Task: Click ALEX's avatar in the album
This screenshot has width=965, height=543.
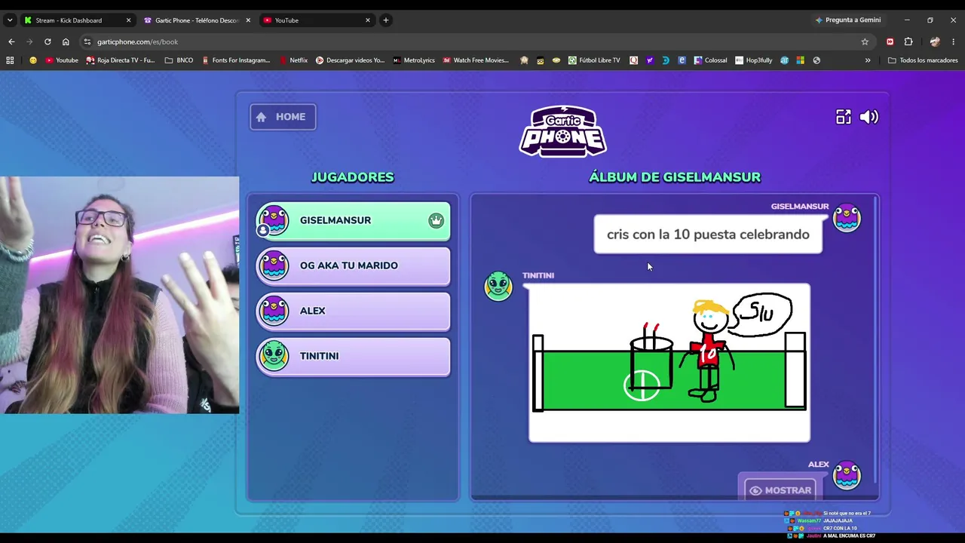Action: [x=847, y=475]
